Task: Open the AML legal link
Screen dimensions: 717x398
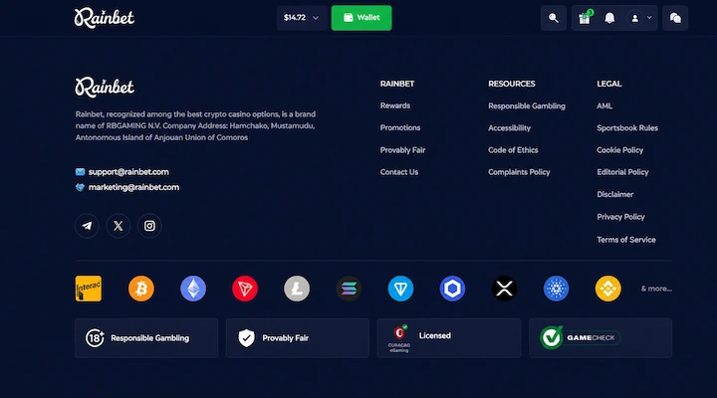Action: 604,106
